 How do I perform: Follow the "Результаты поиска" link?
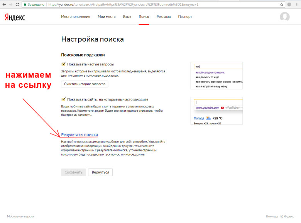point(79,134)
